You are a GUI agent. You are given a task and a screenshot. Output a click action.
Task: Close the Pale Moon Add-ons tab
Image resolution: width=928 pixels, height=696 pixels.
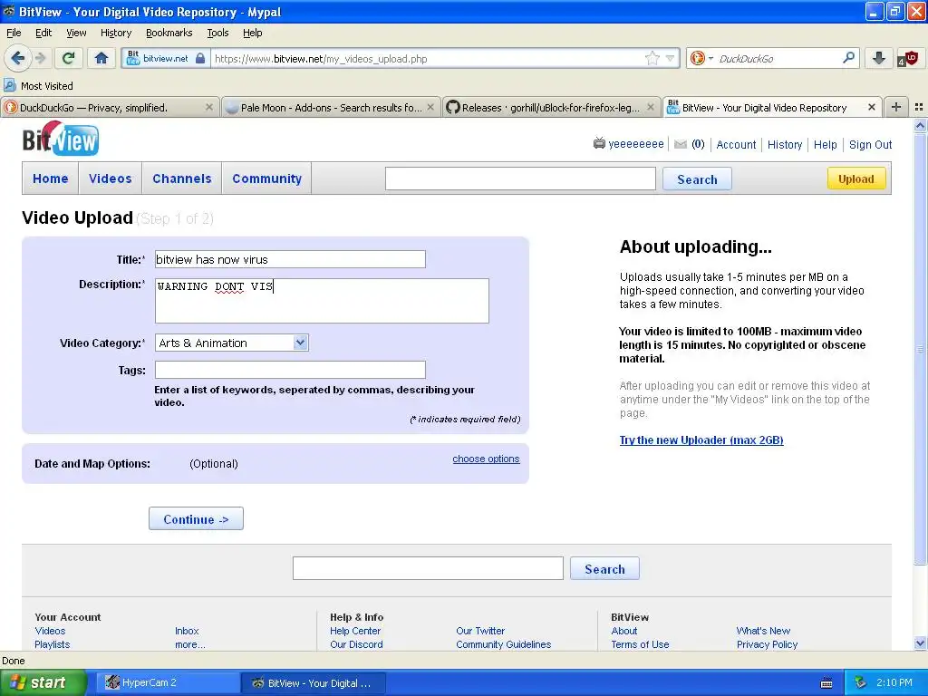(430, 107)
